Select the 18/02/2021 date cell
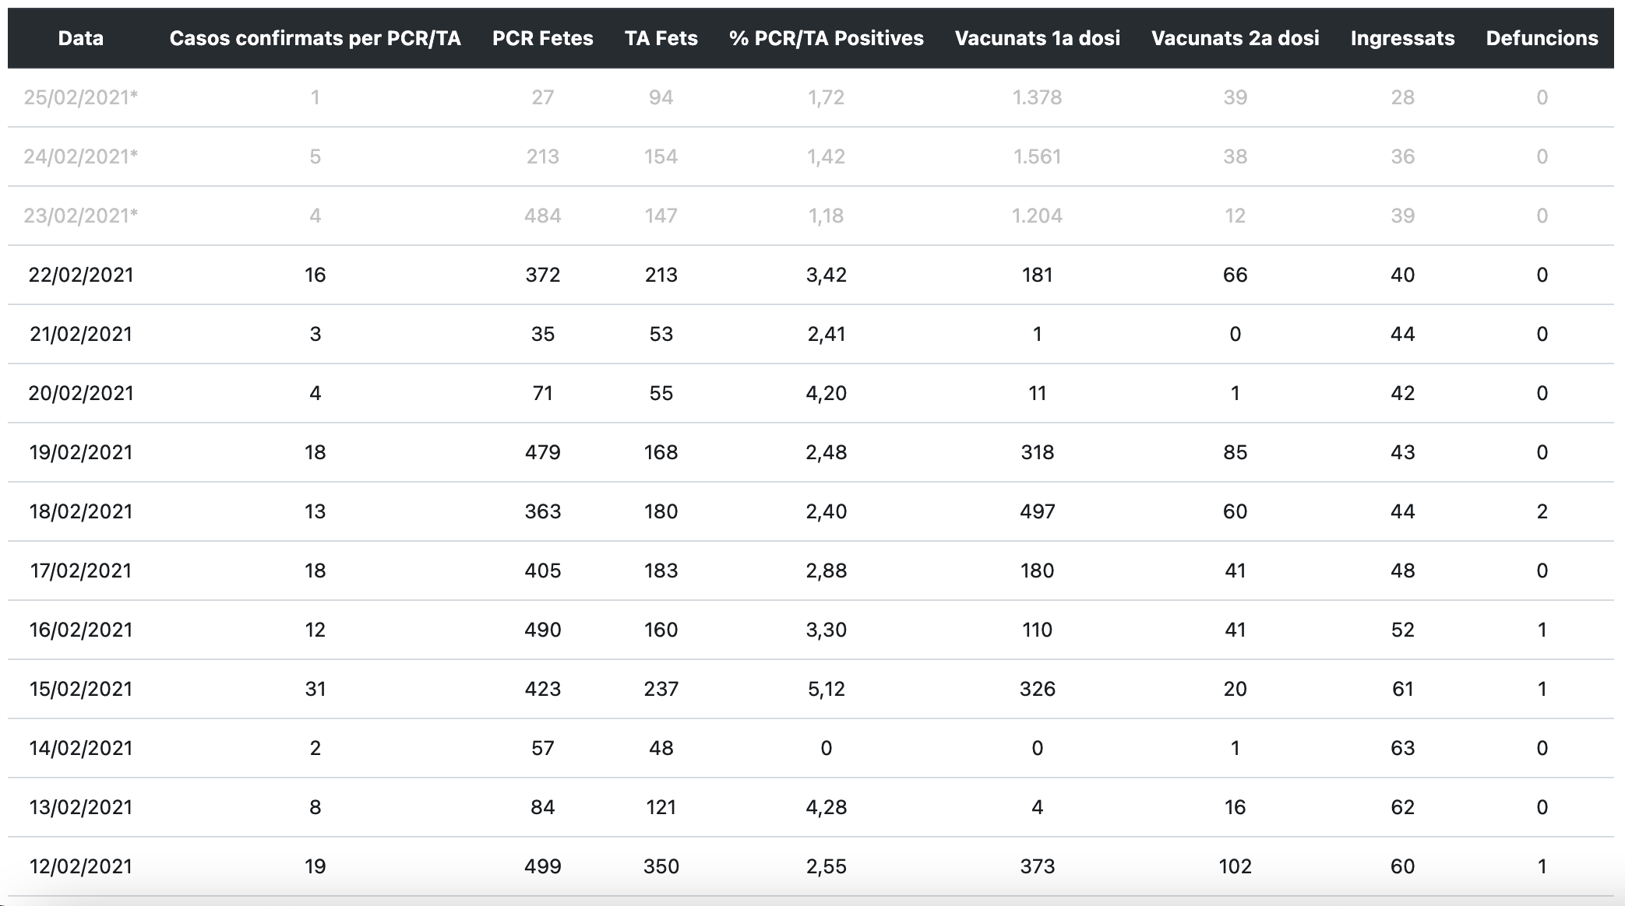Image resolution: width=1625 pixels, height=906 pixels. (x=81, y=511)
